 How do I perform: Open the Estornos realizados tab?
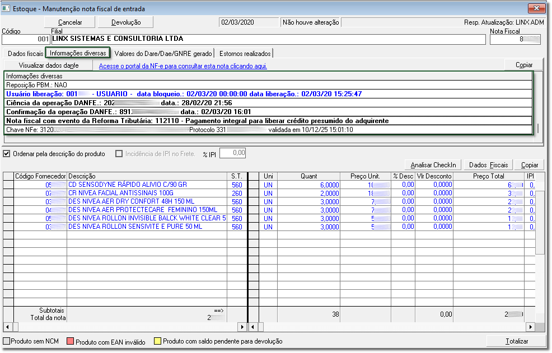tap(245, 54)
